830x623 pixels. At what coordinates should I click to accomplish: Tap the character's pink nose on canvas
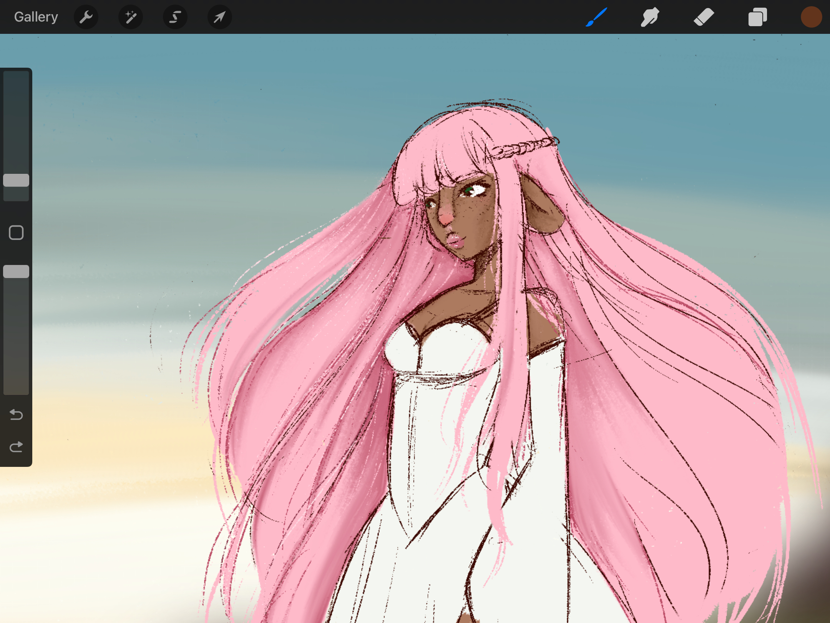tap(446, 218)
